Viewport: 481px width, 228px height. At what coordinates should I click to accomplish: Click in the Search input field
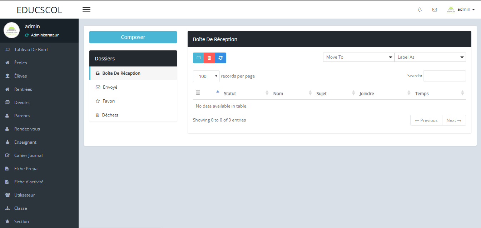(444, 76)
